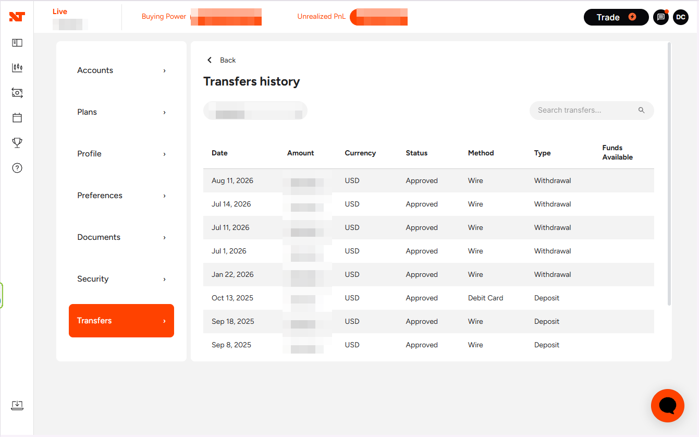
Task: Click the Live account label
Action: point(60,11)
